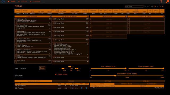
Task: Click the Cargo Carried slider handle
Action: (163, 68)
